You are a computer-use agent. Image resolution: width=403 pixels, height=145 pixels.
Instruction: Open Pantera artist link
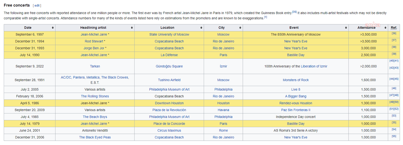[79, 77]
